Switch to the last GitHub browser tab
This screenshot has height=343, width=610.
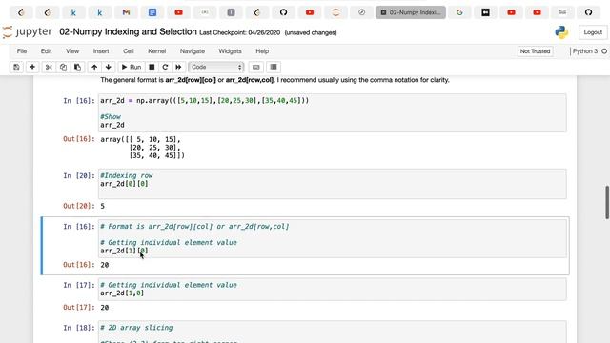point(589,12)
